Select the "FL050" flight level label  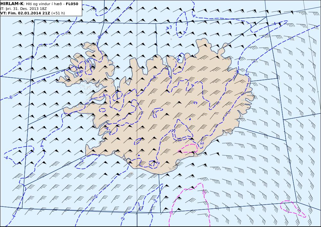[x=72, y=4]
